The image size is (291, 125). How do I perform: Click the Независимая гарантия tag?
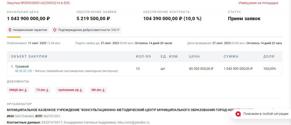pyautogui.click(x=28, y=30)
